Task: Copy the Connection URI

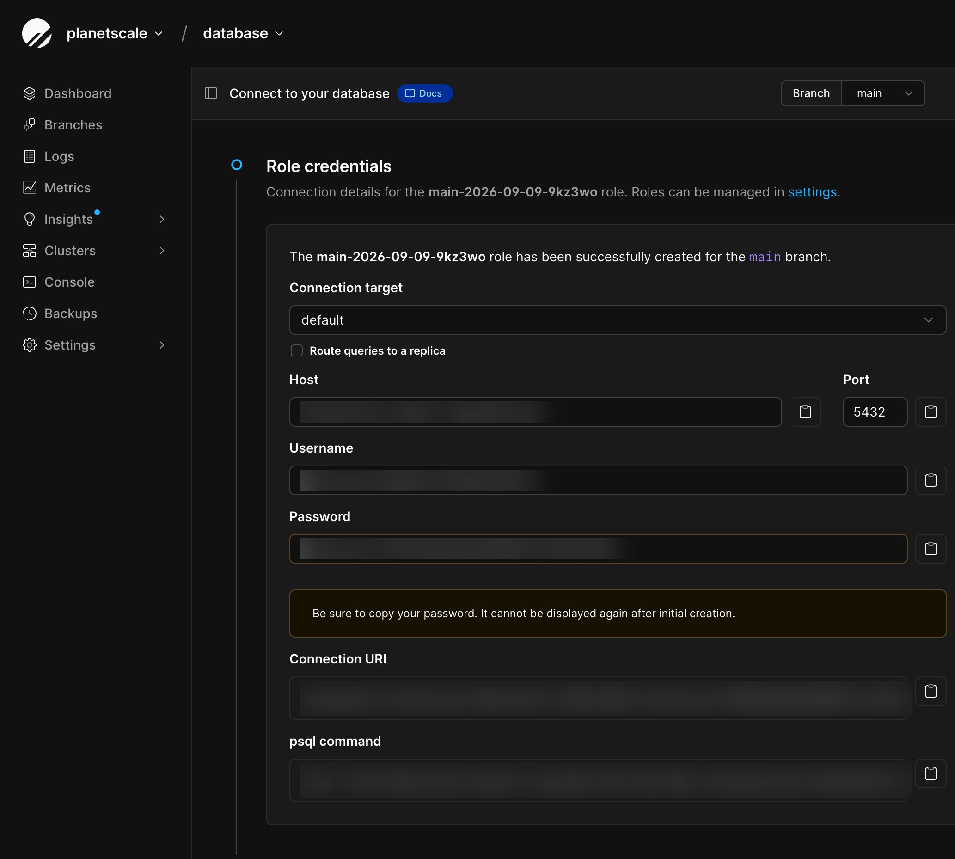Action: click(x=931, y=692)
